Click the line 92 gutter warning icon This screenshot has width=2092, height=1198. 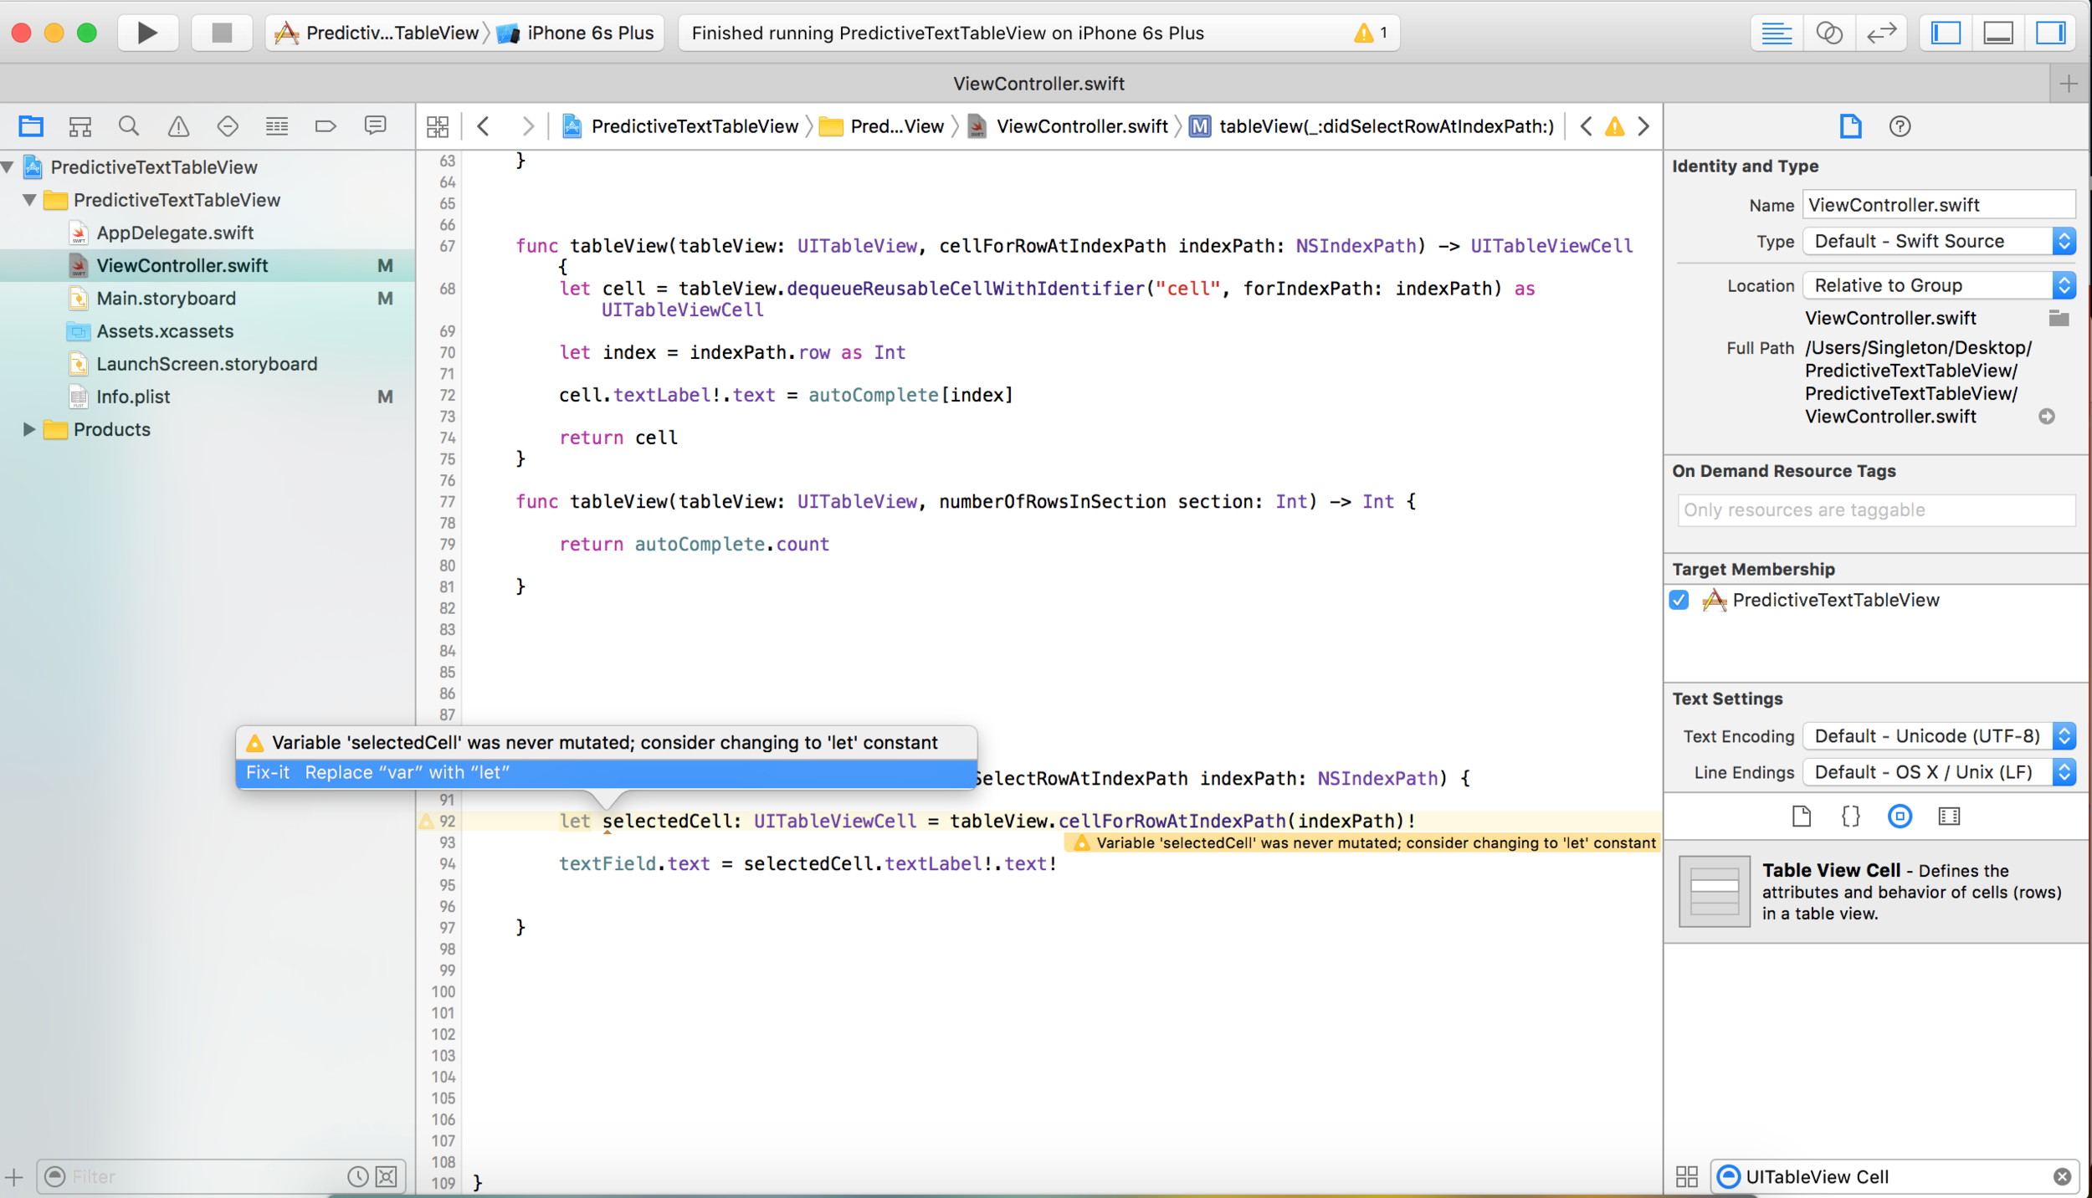(426, 822)
